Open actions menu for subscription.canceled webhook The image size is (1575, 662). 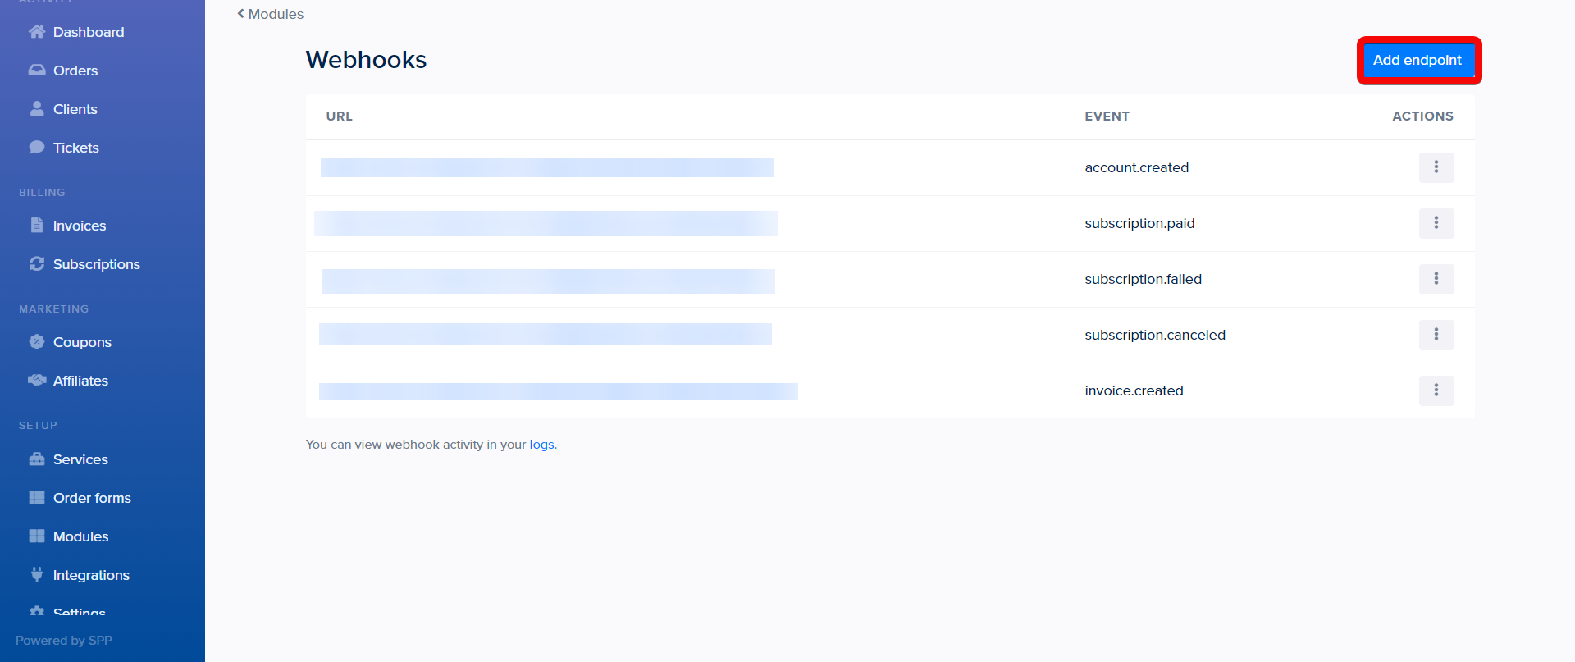(x=1436, y=335)
